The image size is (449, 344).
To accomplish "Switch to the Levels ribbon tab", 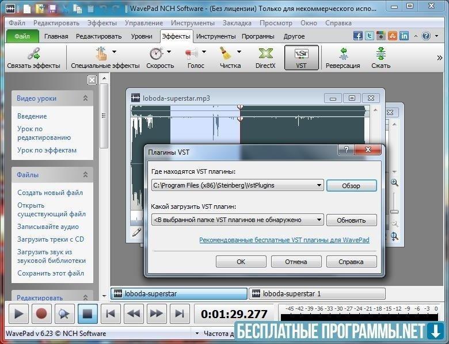I will [x=142, y=36].
